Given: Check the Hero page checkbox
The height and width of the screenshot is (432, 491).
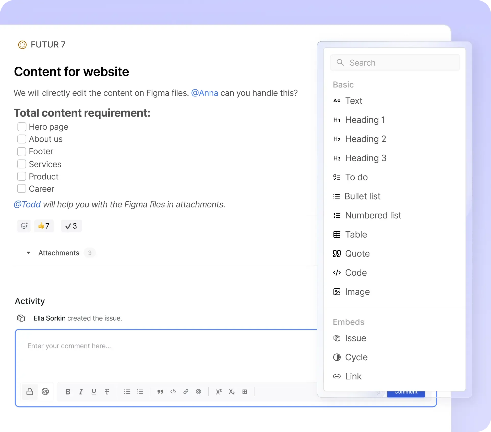Looking at the screenshot, I should 22,127.
